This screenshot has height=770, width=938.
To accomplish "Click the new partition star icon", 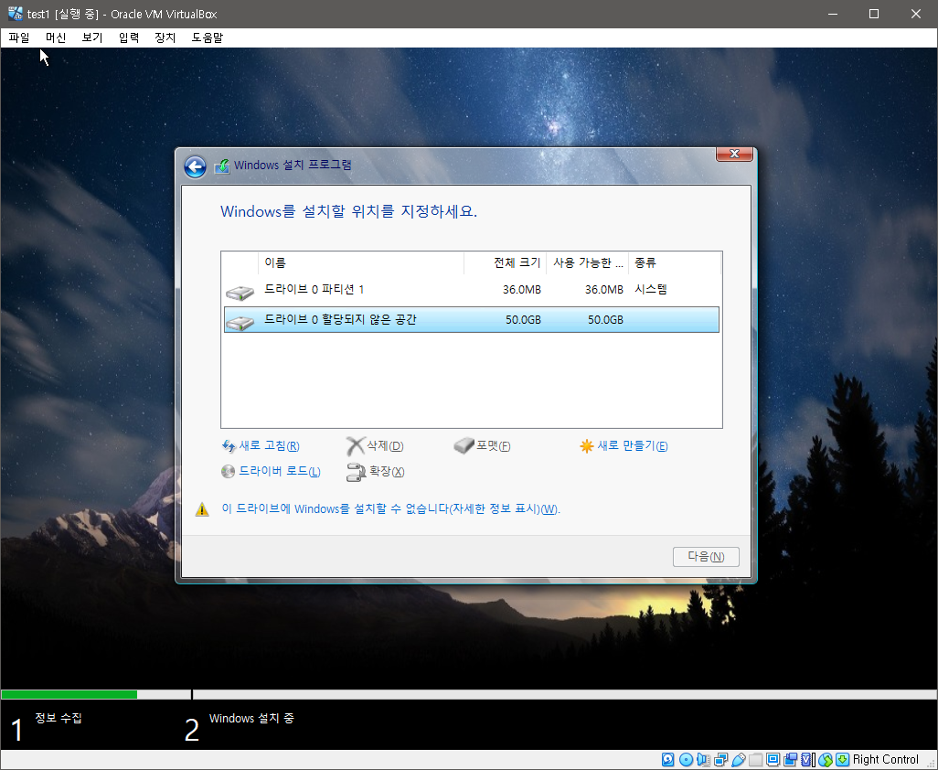I will click(586, 446).
